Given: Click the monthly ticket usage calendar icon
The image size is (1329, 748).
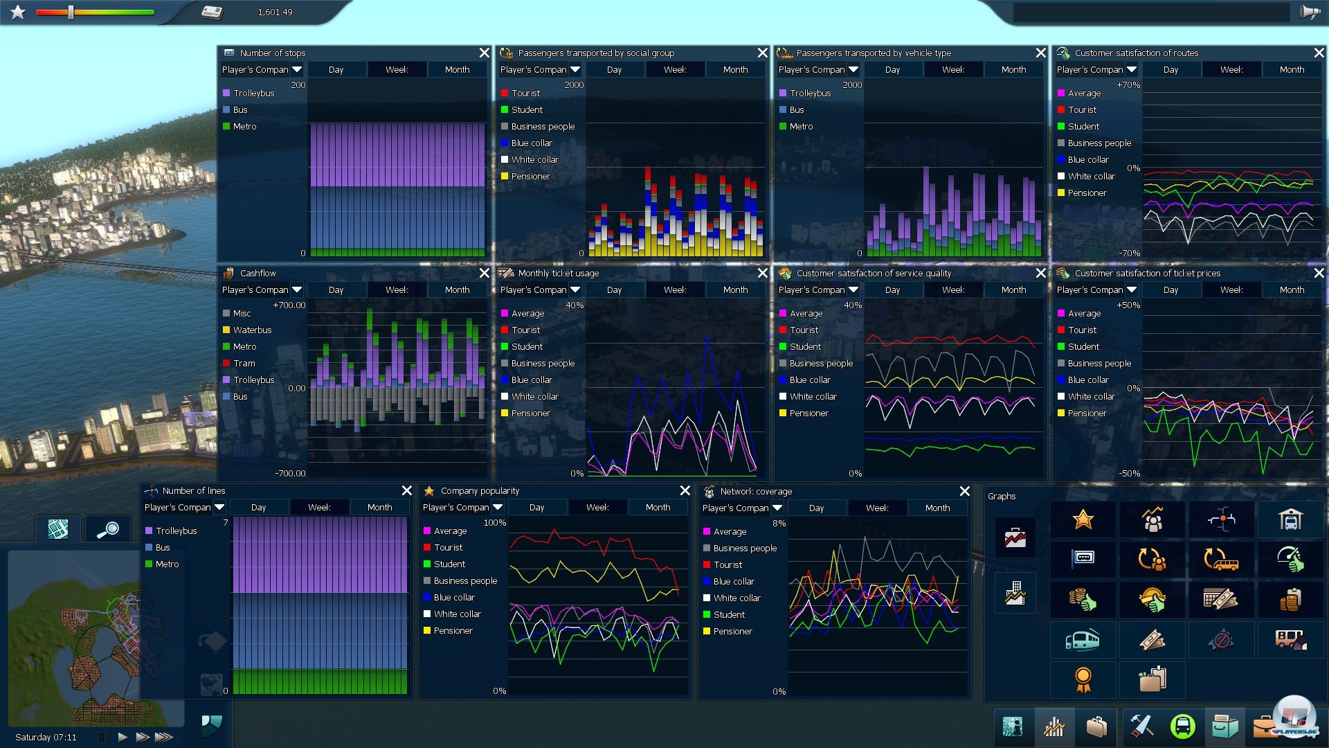Looking at the screenshot, I should pos(1221,599).
